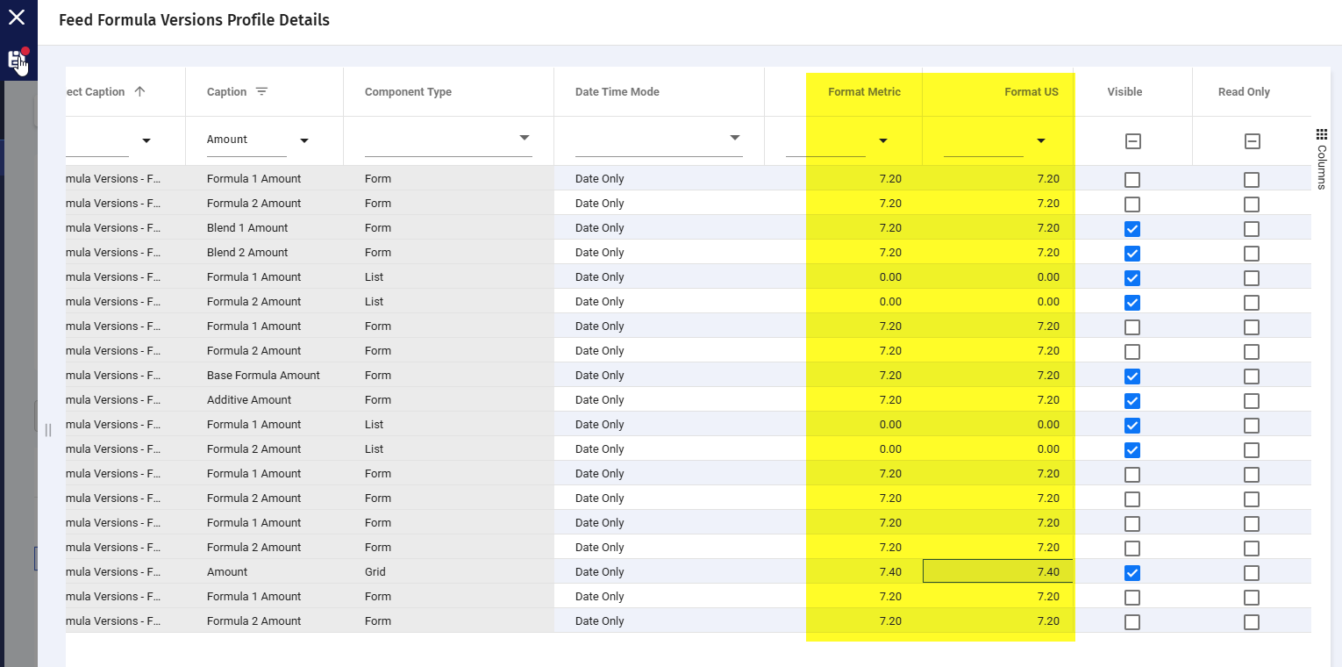Toggle sort arrow on Object Caption column

pos(139,91)
